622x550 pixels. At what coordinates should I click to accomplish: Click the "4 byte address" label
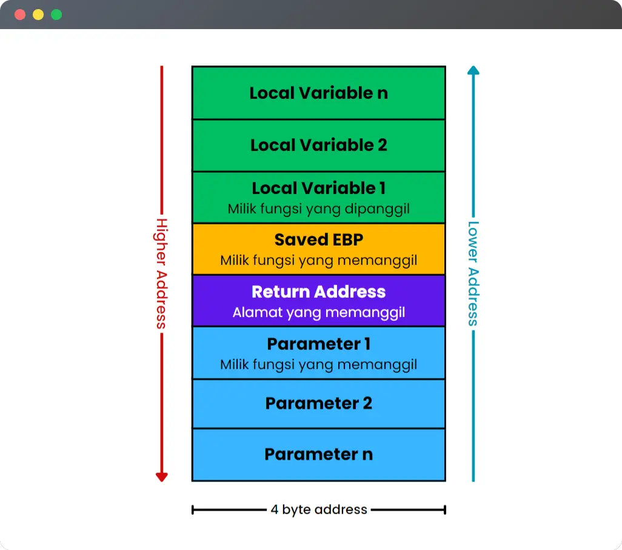[x=319, y=509]
